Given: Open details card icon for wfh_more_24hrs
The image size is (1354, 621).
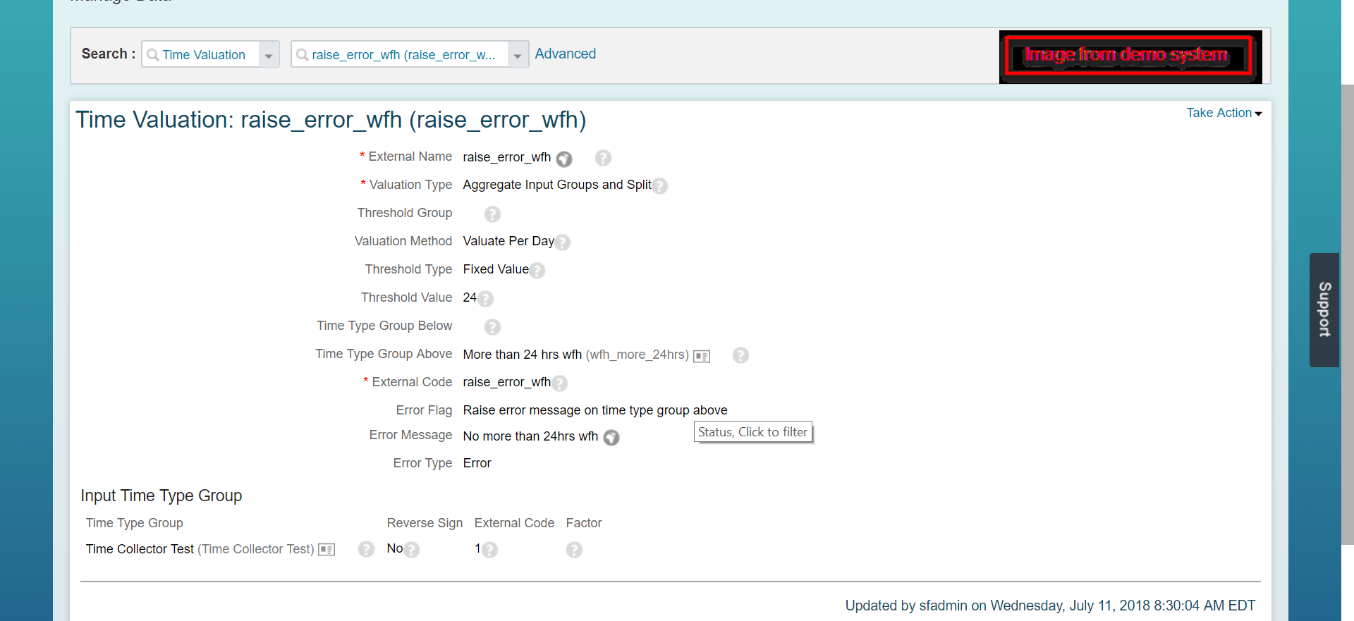Looking at the screenshot, I should click(x=702, y=356).
